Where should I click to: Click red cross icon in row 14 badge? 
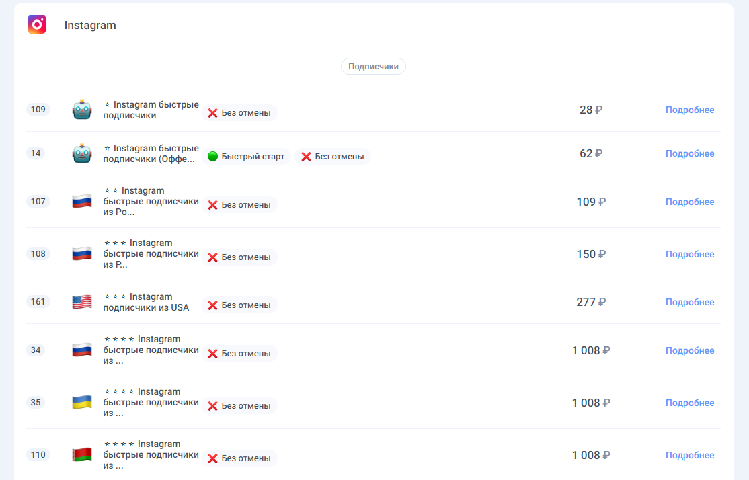[x=306, y=157]
